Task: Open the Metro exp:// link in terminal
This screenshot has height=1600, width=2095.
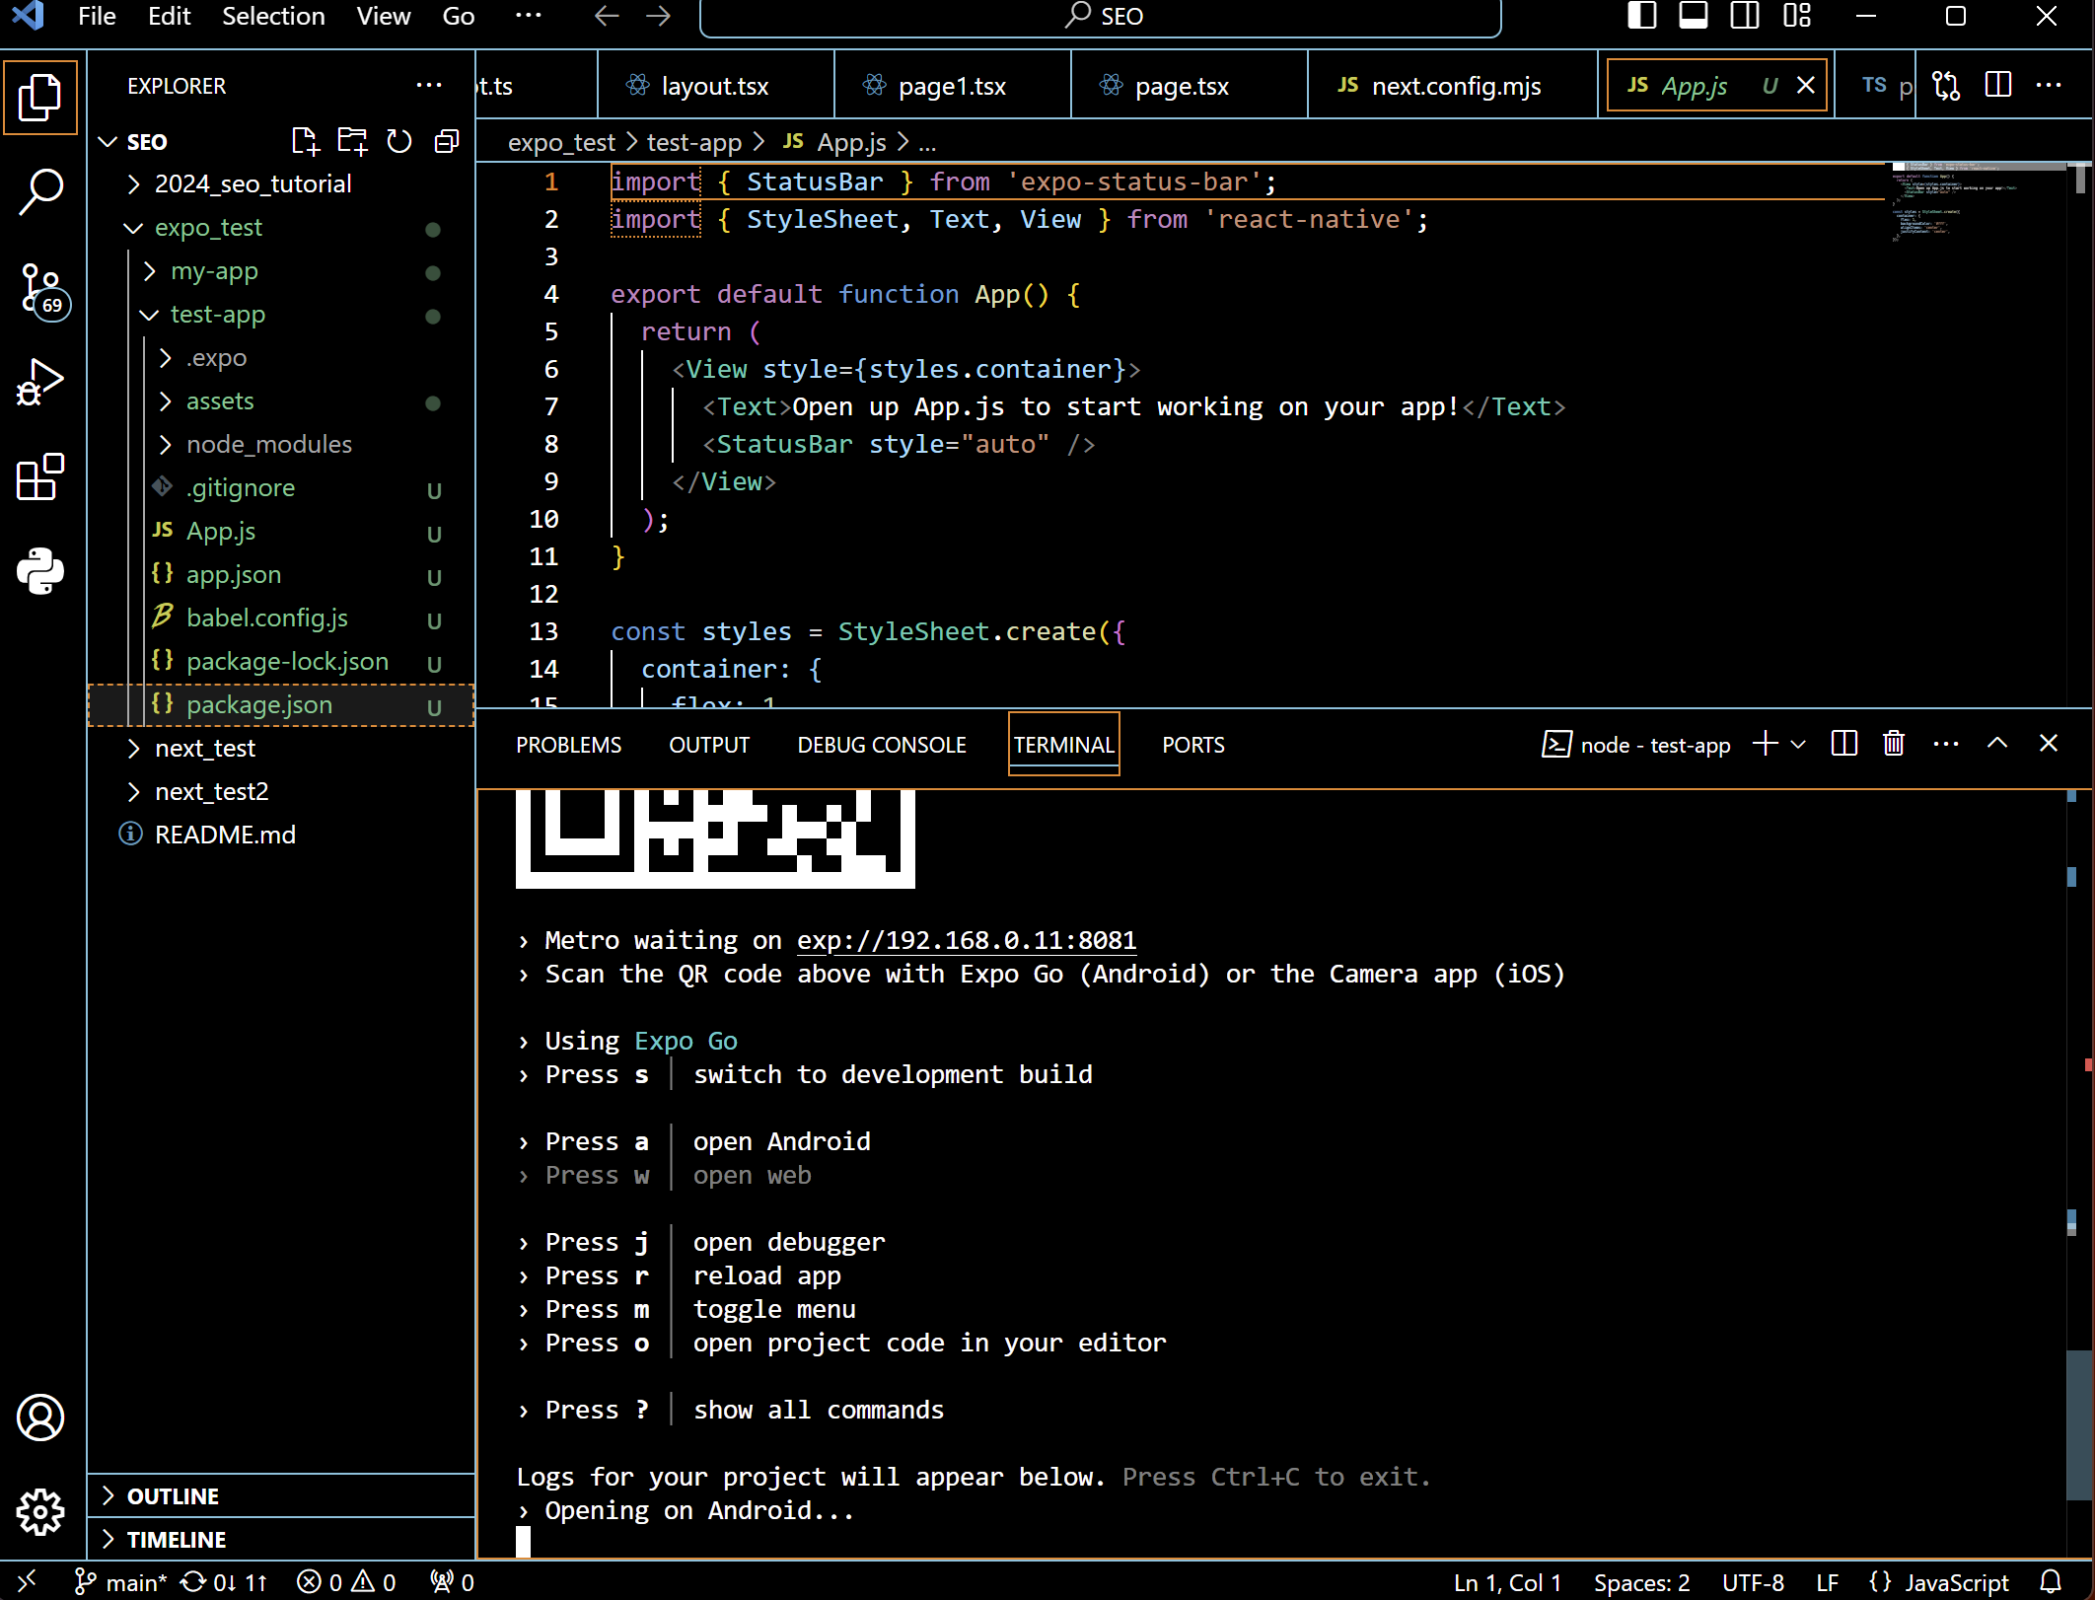Action: (966, 940)
